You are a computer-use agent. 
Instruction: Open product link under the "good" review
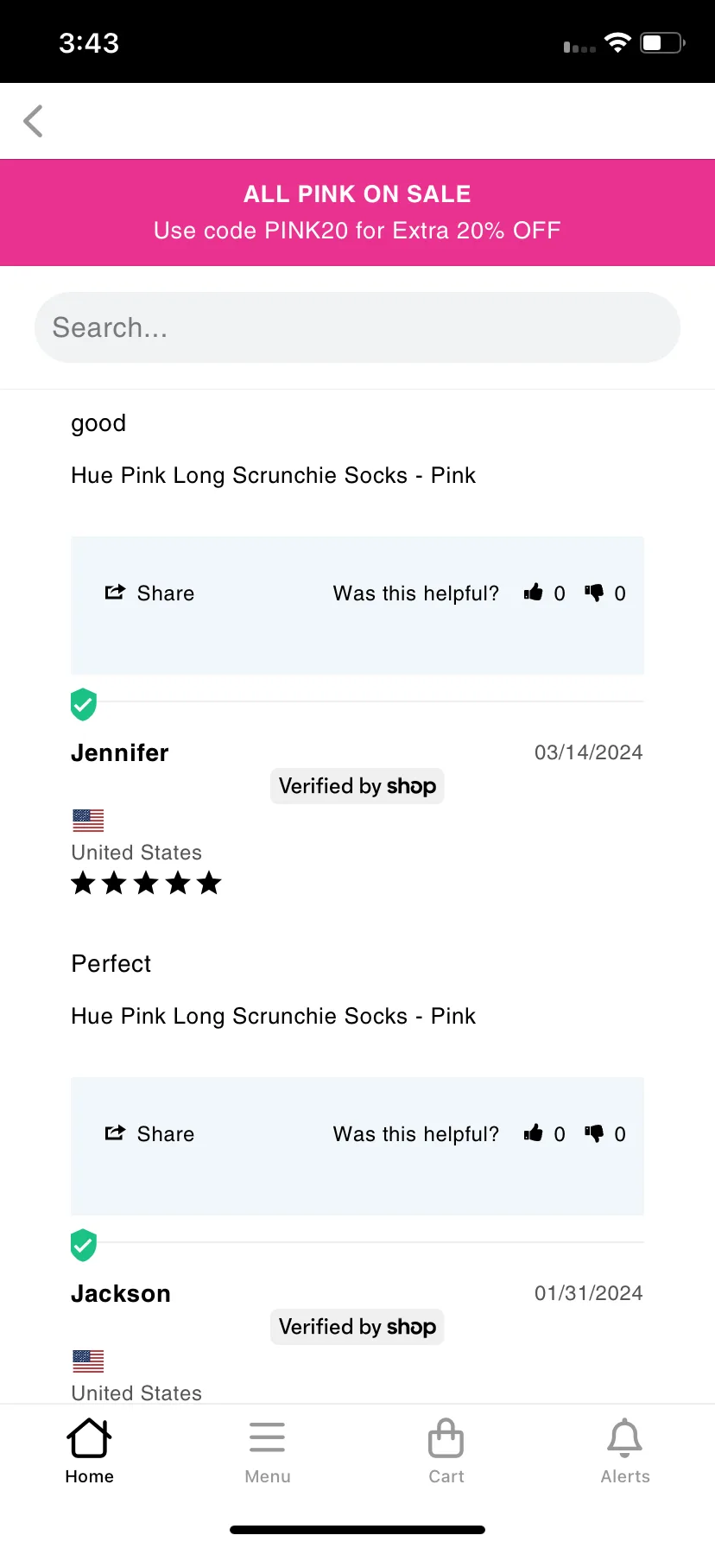coord(273,475)
